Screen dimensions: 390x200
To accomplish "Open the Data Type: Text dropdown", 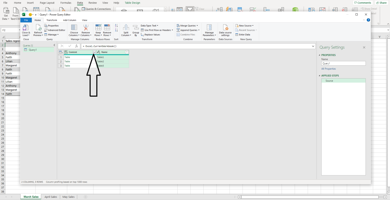I will pos(149,26).
